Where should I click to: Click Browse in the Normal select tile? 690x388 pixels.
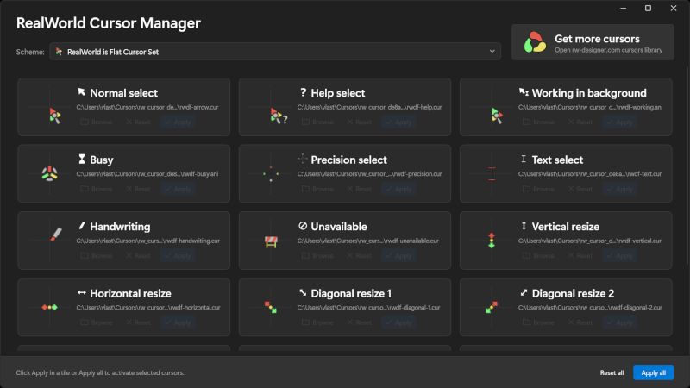(97, 122)
